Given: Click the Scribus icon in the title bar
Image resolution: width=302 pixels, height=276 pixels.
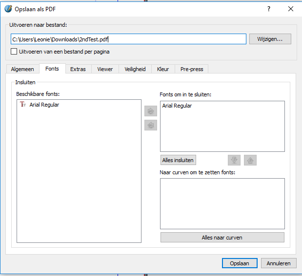Looking at the screenshot, I should click(x=8, y=9).
